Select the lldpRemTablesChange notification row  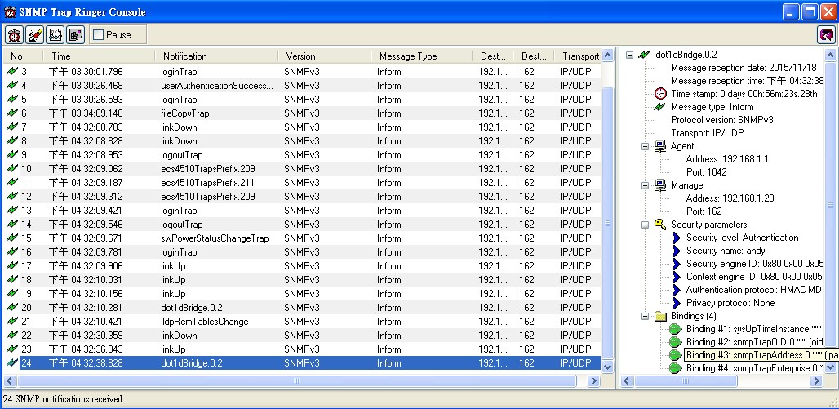302,322
